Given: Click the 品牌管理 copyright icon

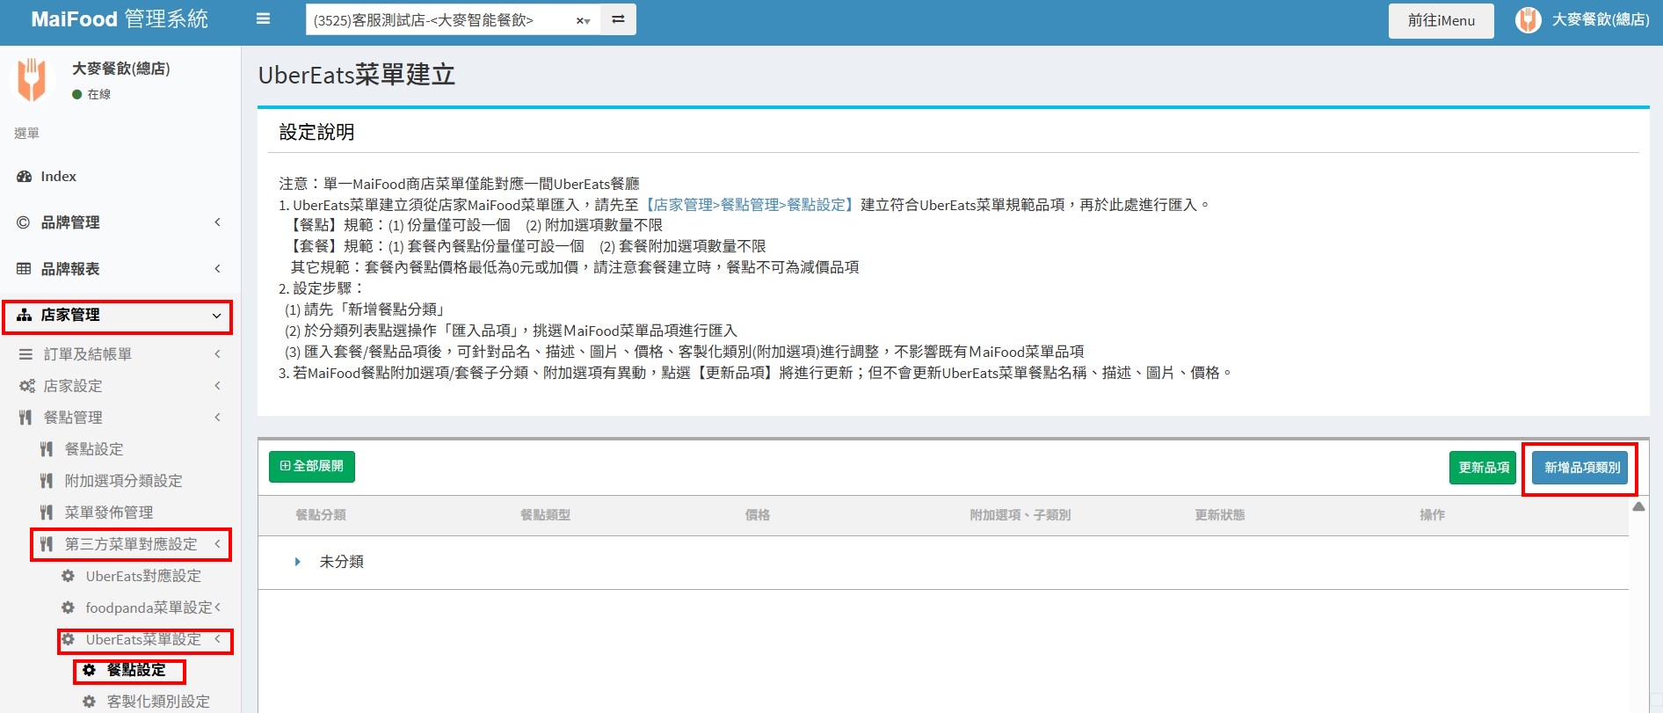Looking at the screenshot, I should pyautogui.click(x=24, y=222).
